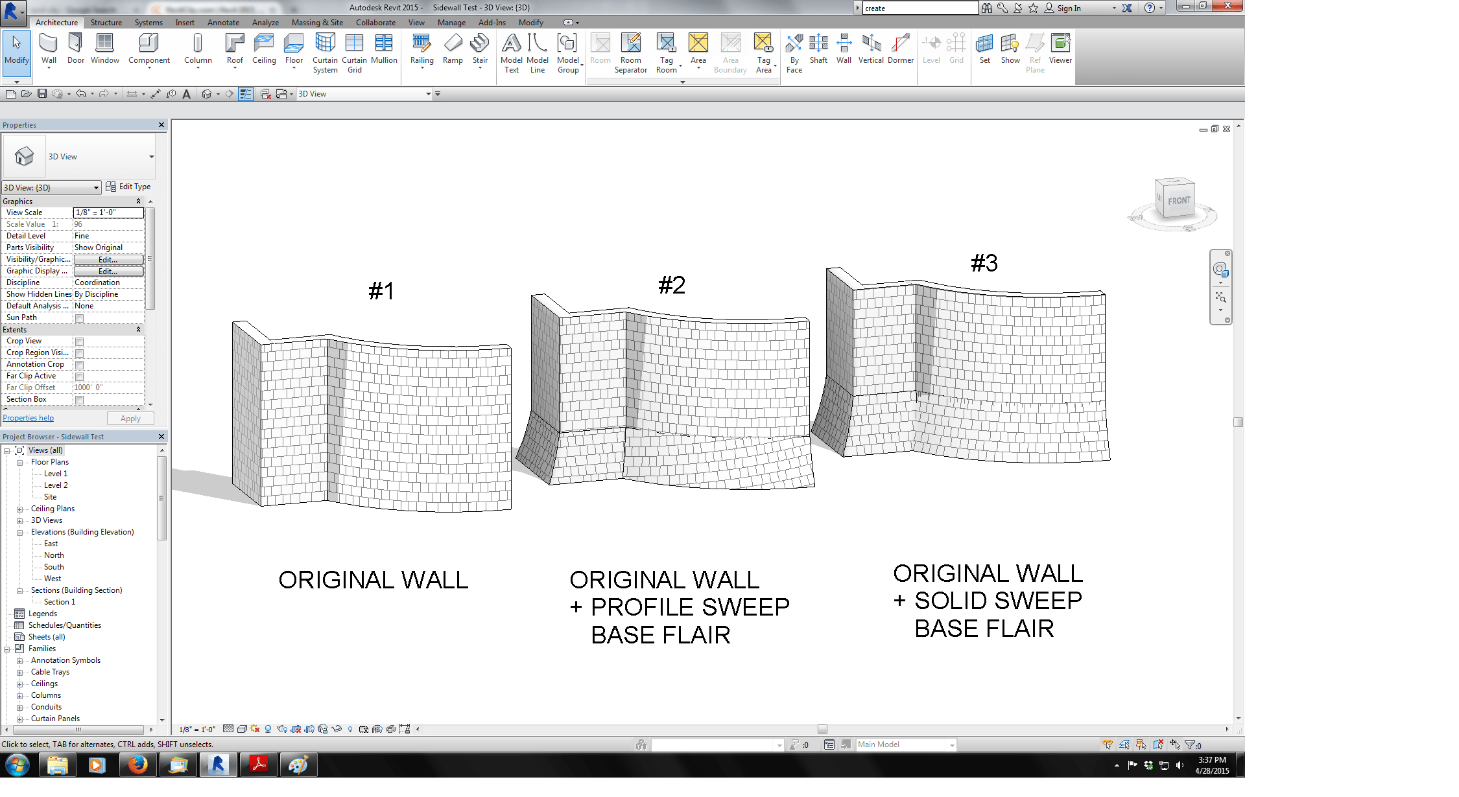This screenshot has height=797, width=1459.
Task: Check the Crop View option
Action: [x=79, y=341]
